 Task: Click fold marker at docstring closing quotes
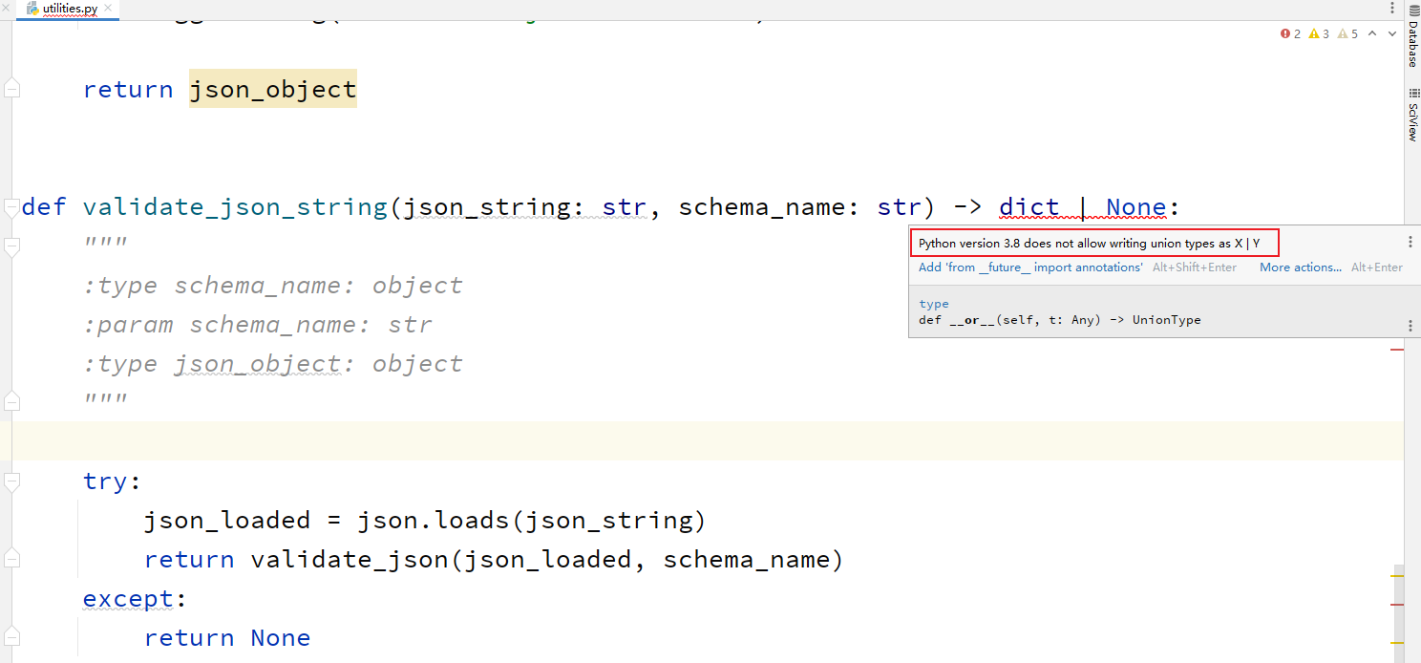point(11,400)
